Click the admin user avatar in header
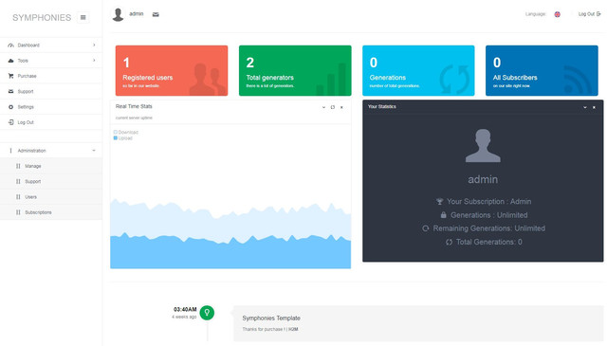The image size is (607, 346). click(118, 14)
